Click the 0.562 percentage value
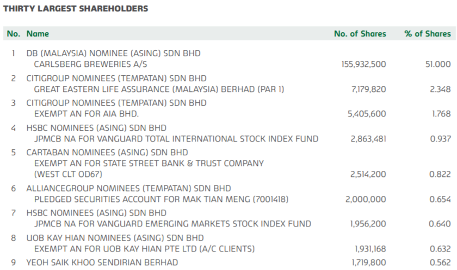Image resolution: width=457 pixels, height=270 pixels. tap(440, 262)
